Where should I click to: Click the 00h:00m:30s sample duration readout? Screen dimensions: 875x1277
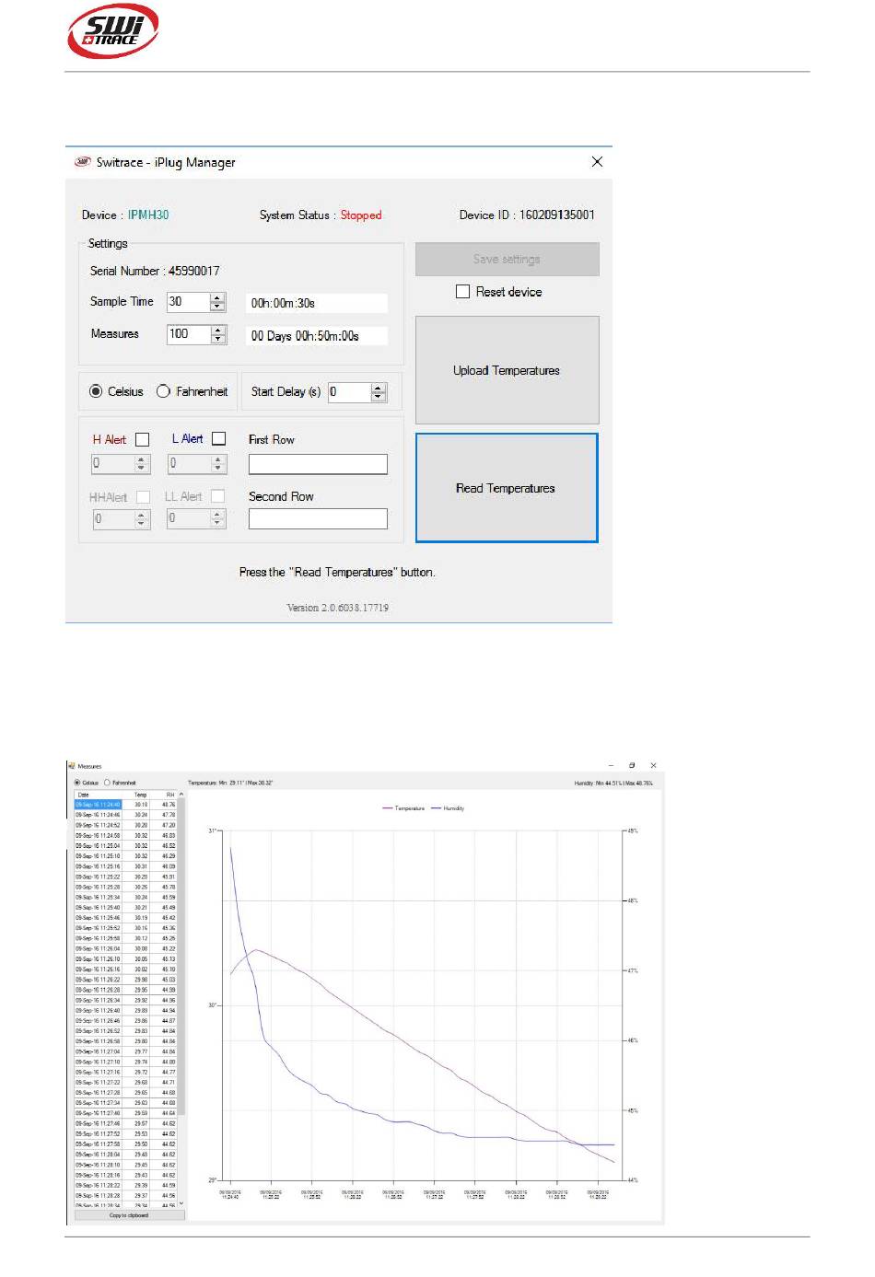click(317, 303)
